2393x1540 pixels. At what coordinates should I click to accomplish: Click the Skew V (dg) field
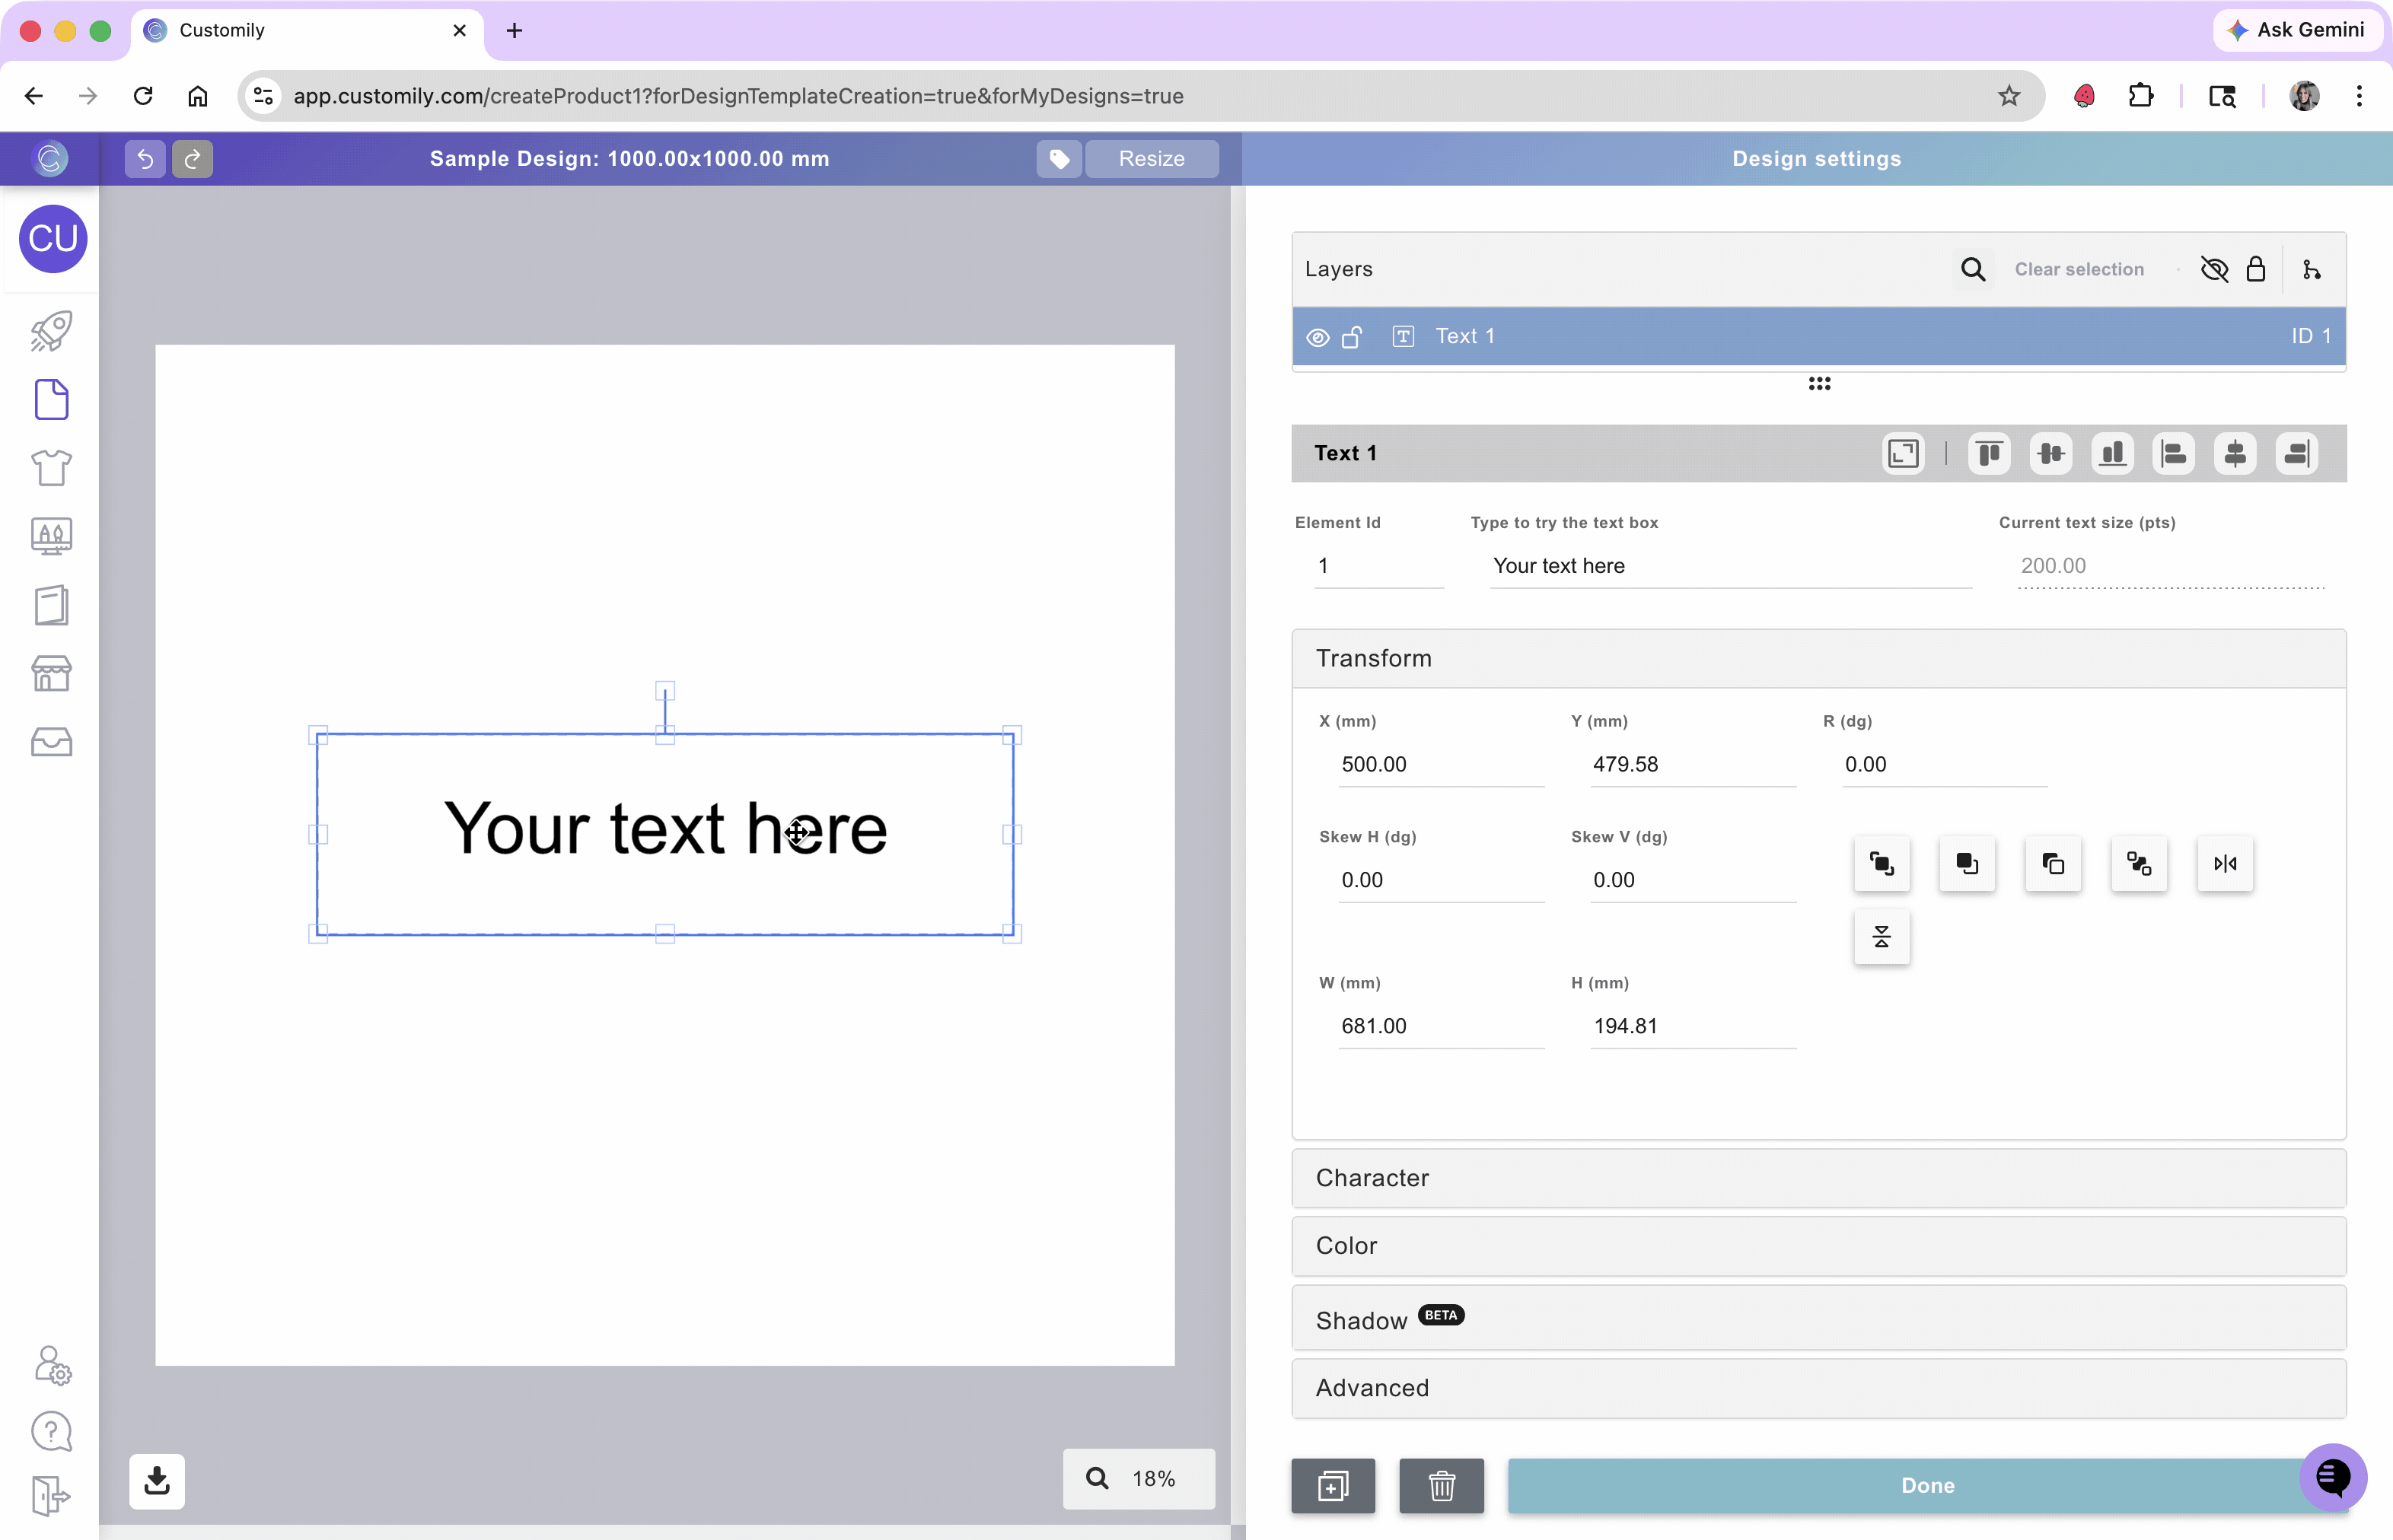(x=1693, y=881)
